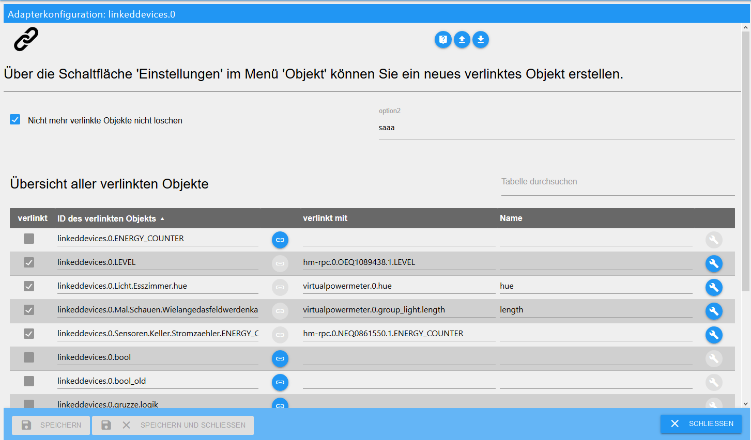Click 'Übersicht aller verlinkten Objekte' heading
The height and width of the screenshot is (440, 751).
pyautogui.click(x=109, y=184)
